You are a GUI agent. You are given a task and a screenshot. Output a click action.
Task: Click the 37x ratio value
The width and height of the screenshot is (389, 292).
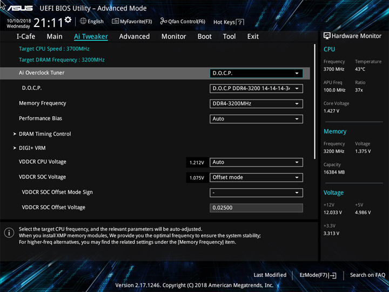point(359,90)
